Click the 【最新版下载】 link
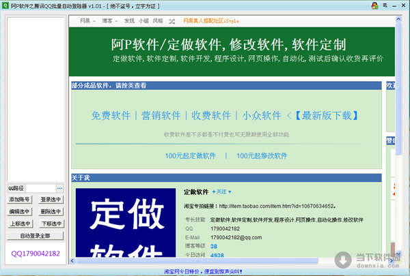Viewport: 410px width, 276px height. pyautogui.click(x=327, y=115)
